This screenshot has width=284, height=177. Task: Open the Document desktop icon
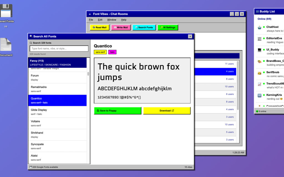tap(6, 45)
